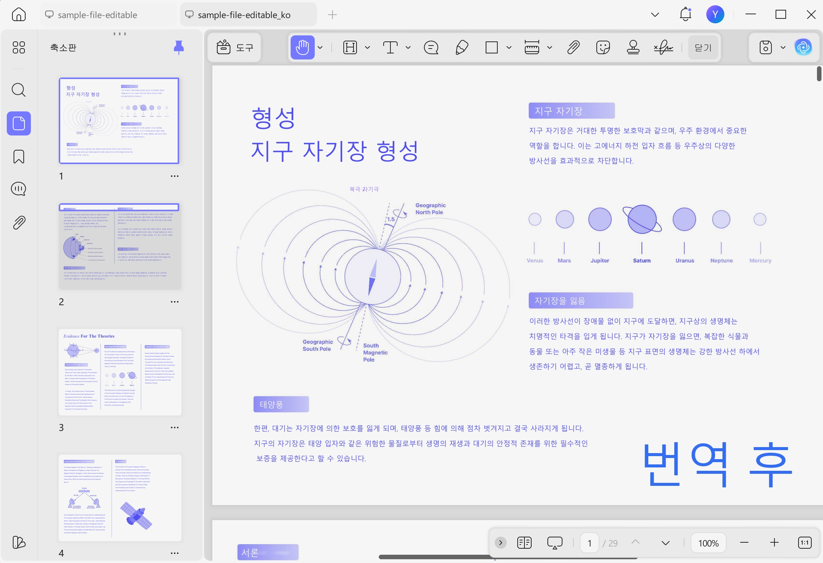Open the Search panel
823x563 pixels.
point(18,90)
